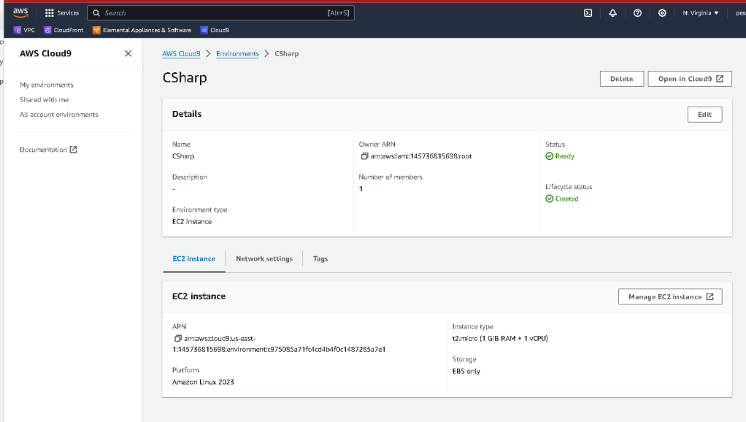746x422 pixels.
Task: Open the notifications bell
Action: click(613, 13)
